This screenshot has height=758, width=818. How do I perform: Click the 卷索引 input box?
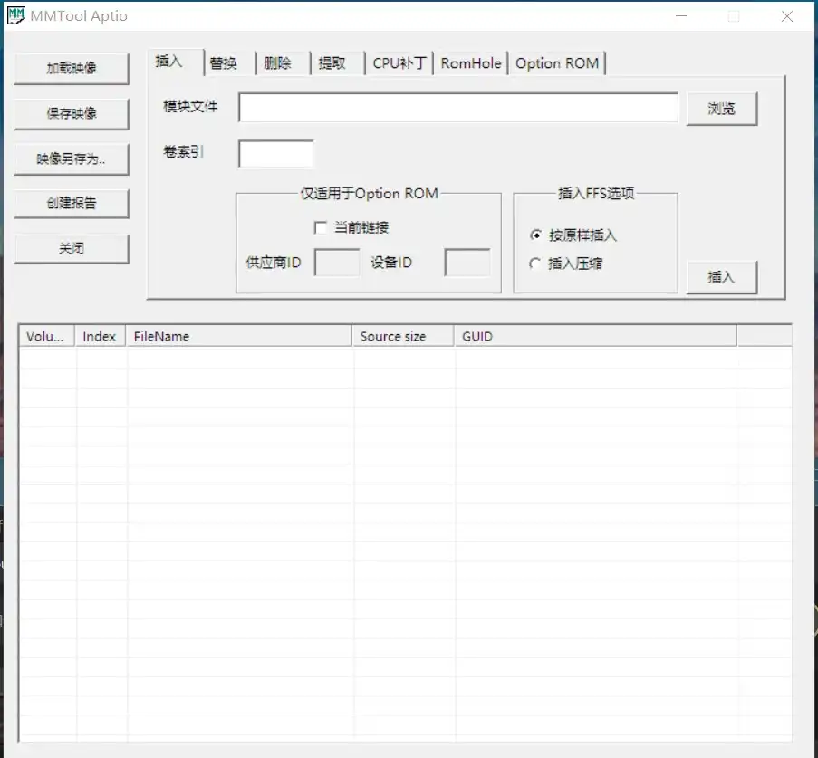click(274, 153)
